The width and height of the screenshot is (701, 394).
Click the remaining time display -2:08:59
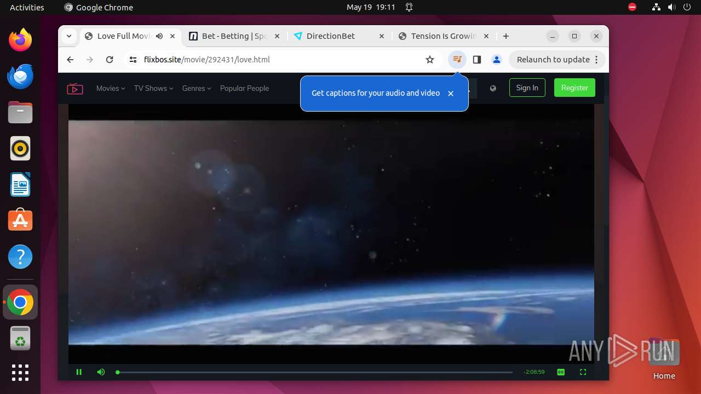click(x=534, y=372)
